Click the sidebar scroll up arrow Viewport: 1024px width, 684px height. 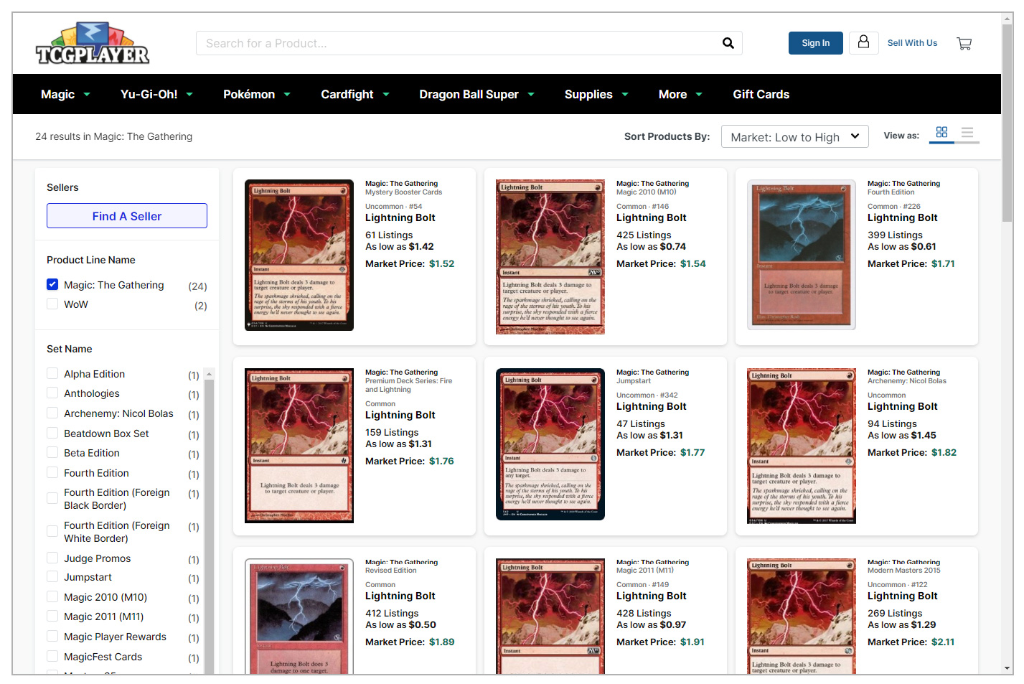(209, 374)
